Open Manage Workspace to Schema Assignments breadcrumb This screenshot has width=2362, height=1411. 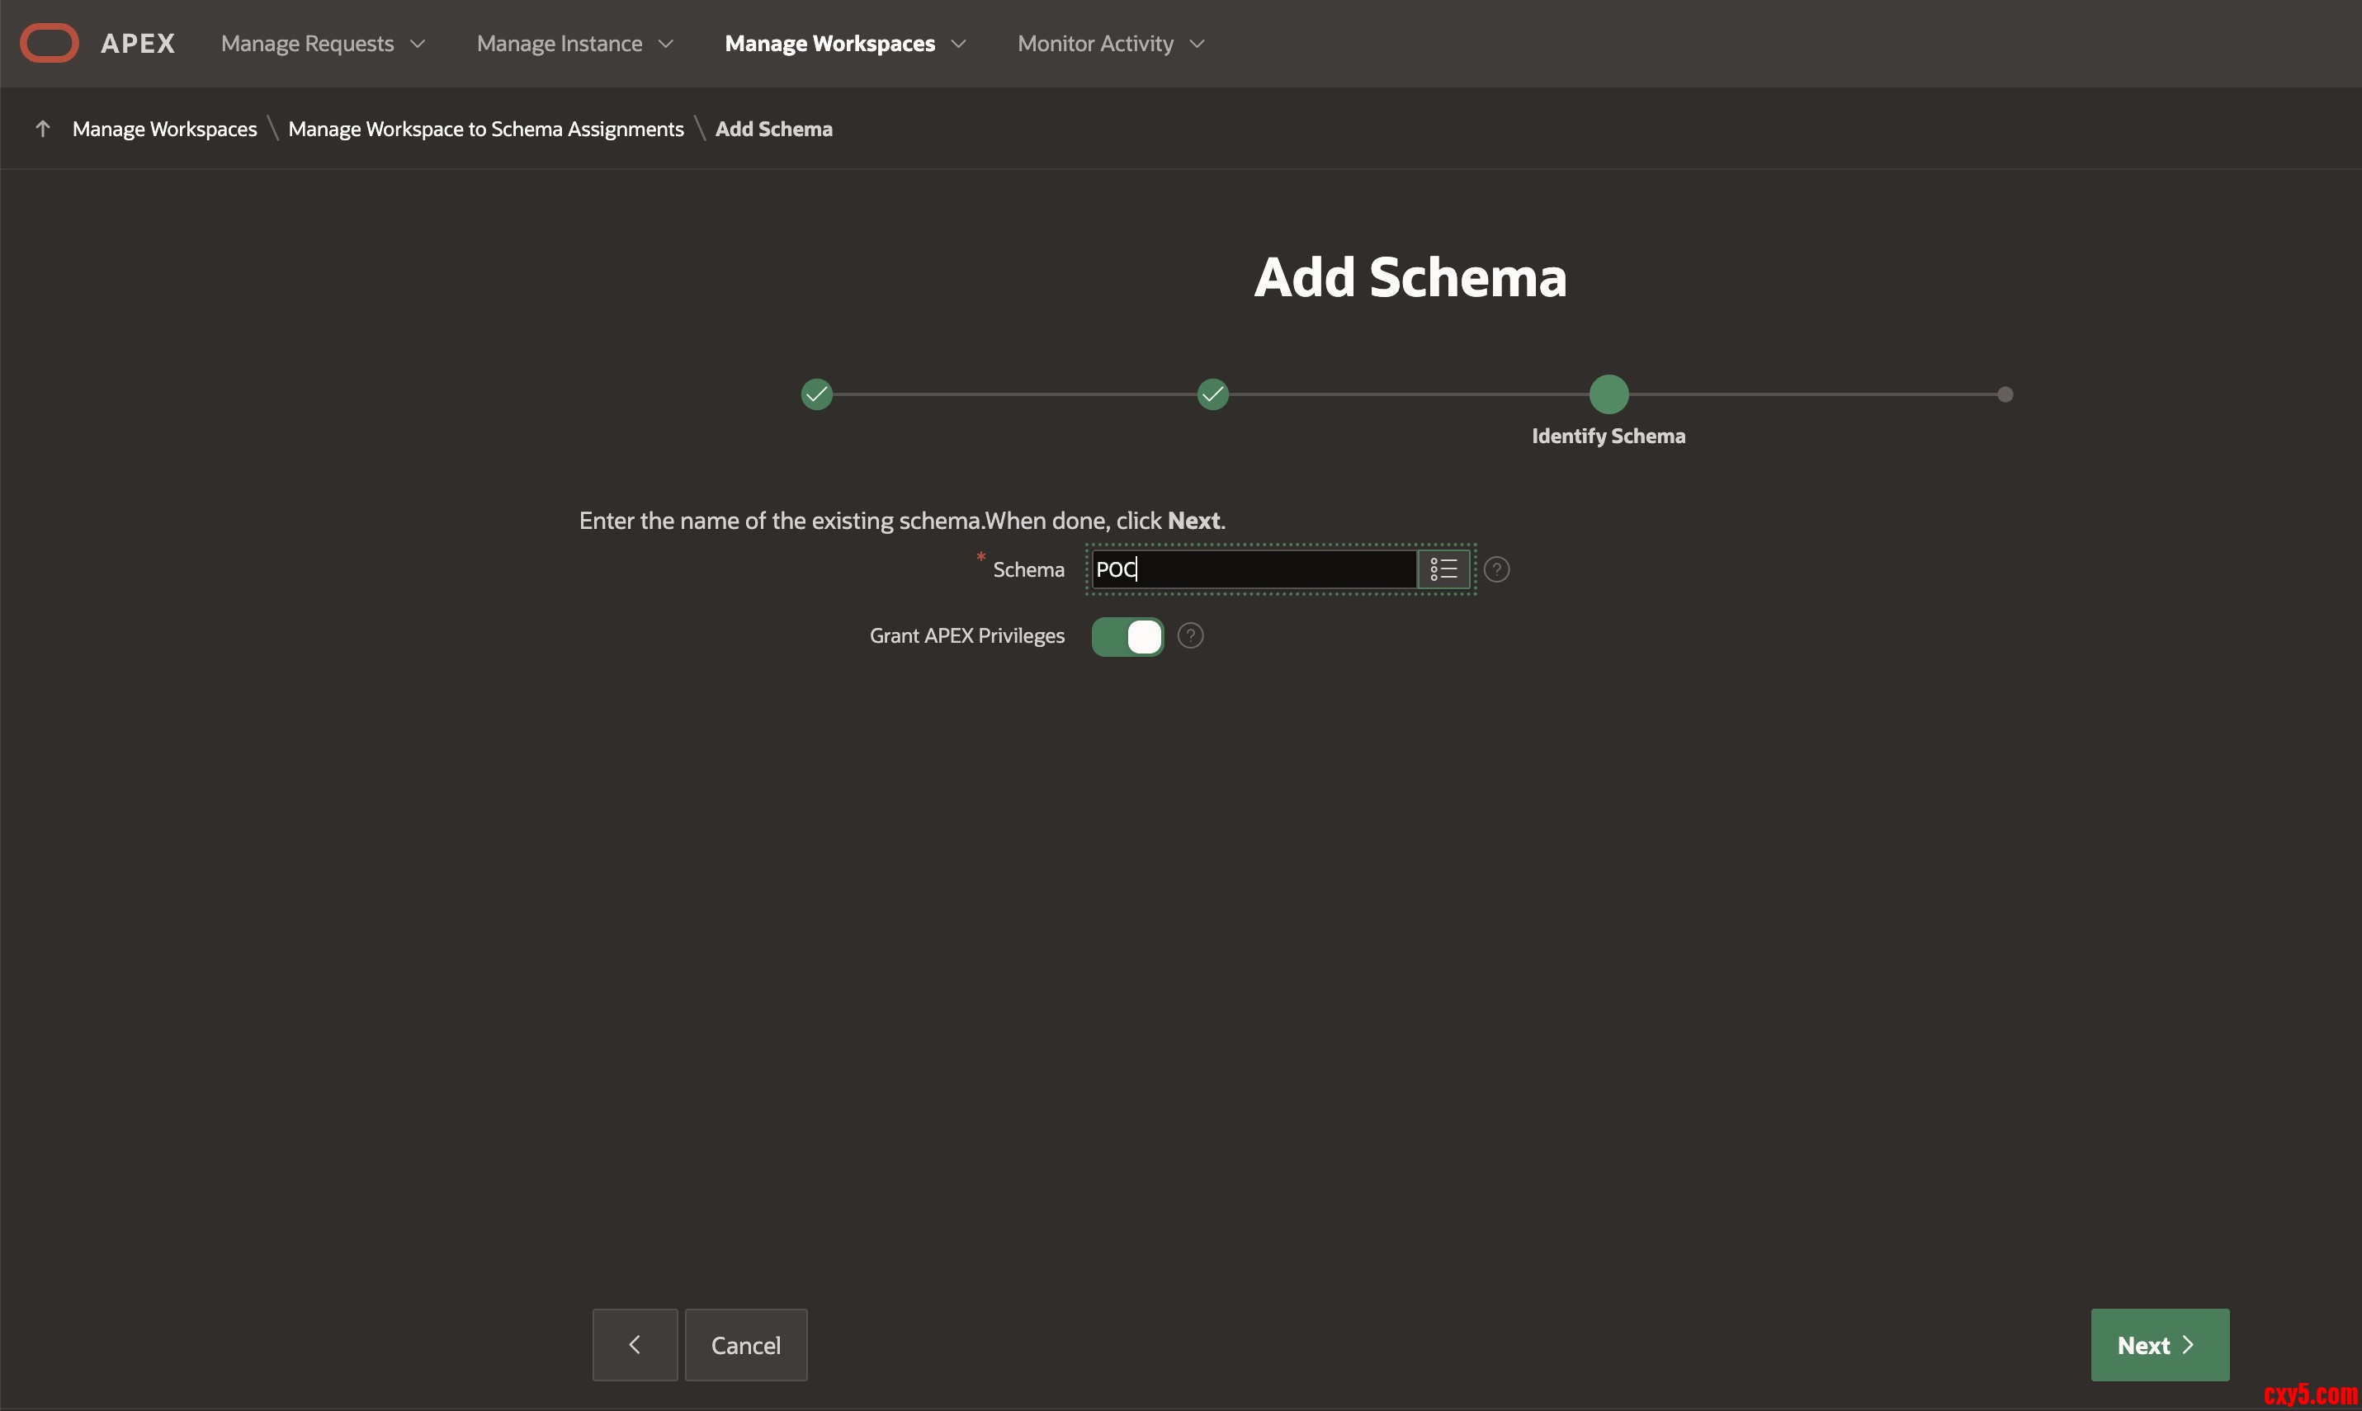[x=486, y=130]
